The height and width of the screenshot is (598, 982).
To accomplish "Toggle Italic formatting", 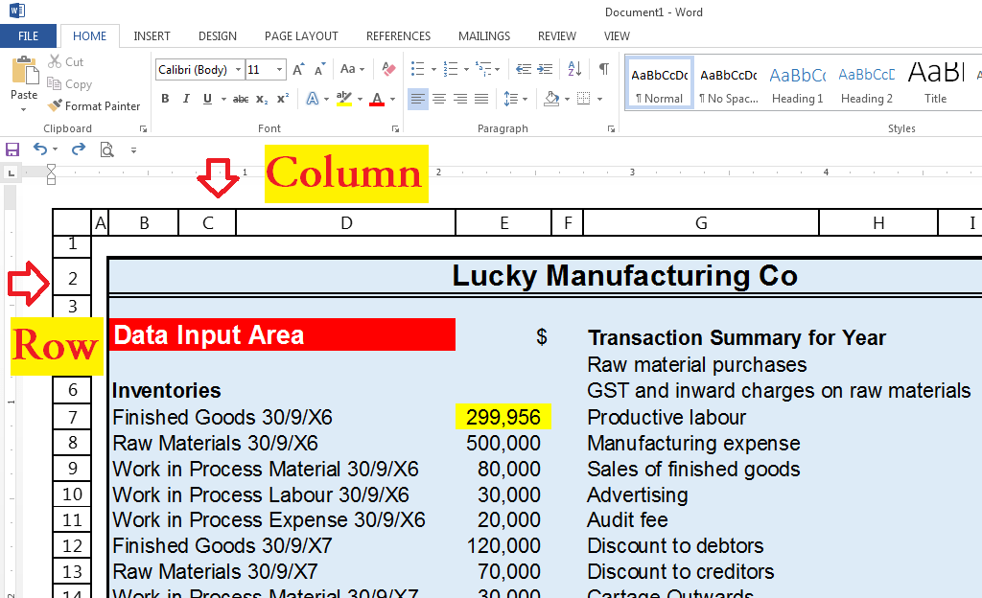I will 186,99.
